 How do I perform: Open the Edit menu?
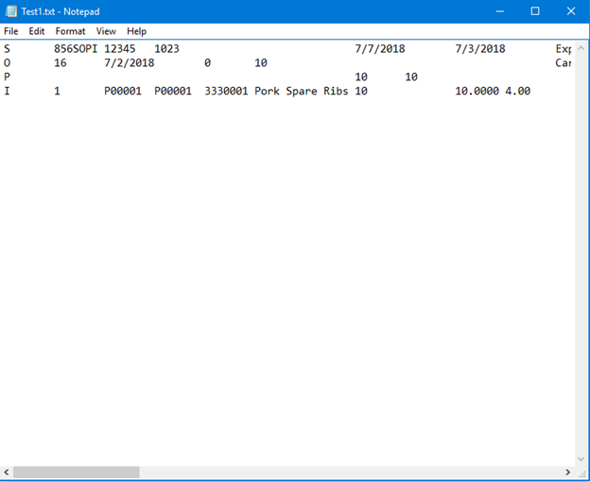37,31
